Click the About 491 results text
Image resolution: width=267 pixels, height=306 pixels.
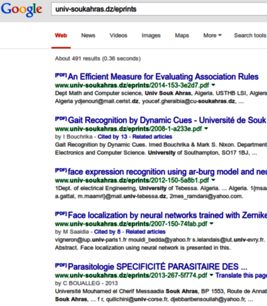[x=98, y=59]
